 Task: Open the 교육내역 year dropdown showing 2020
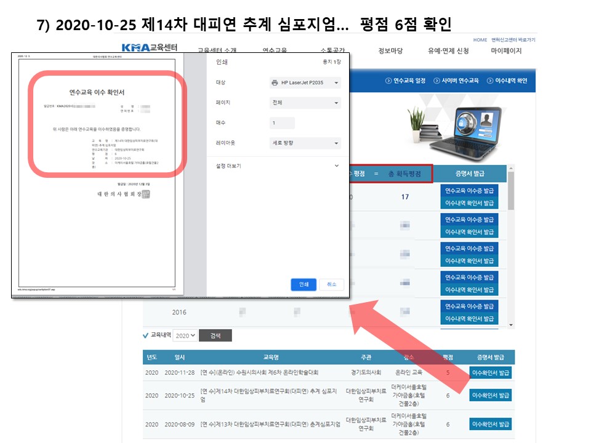tap(185, 335)
